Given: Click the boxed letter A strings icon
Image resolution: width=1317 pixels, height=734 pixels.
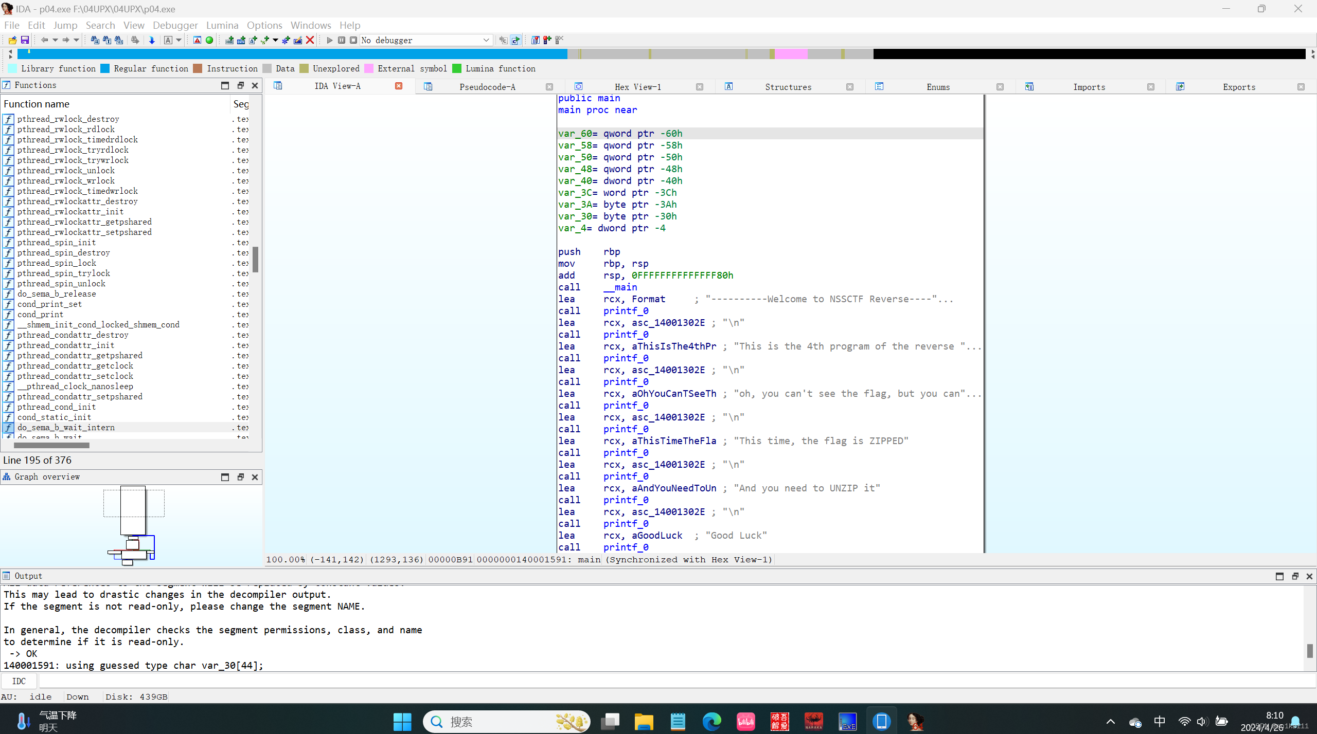Looking at the screenshot, I should pyautogui.click(x=168, y=40).
